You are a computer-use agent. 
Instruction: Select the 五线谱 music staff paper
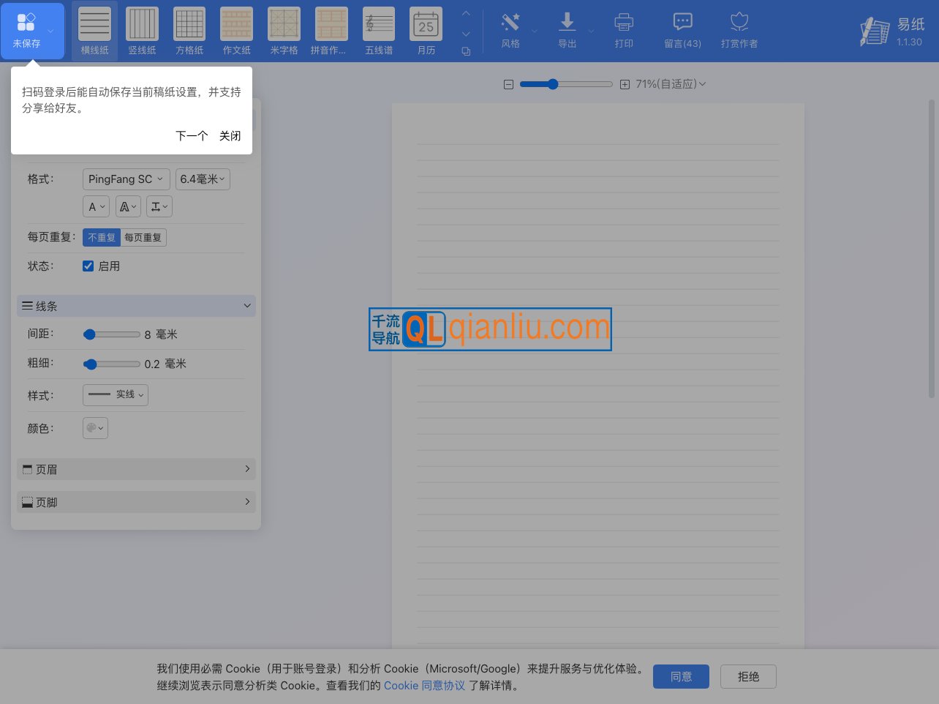(x=378, y=31)
